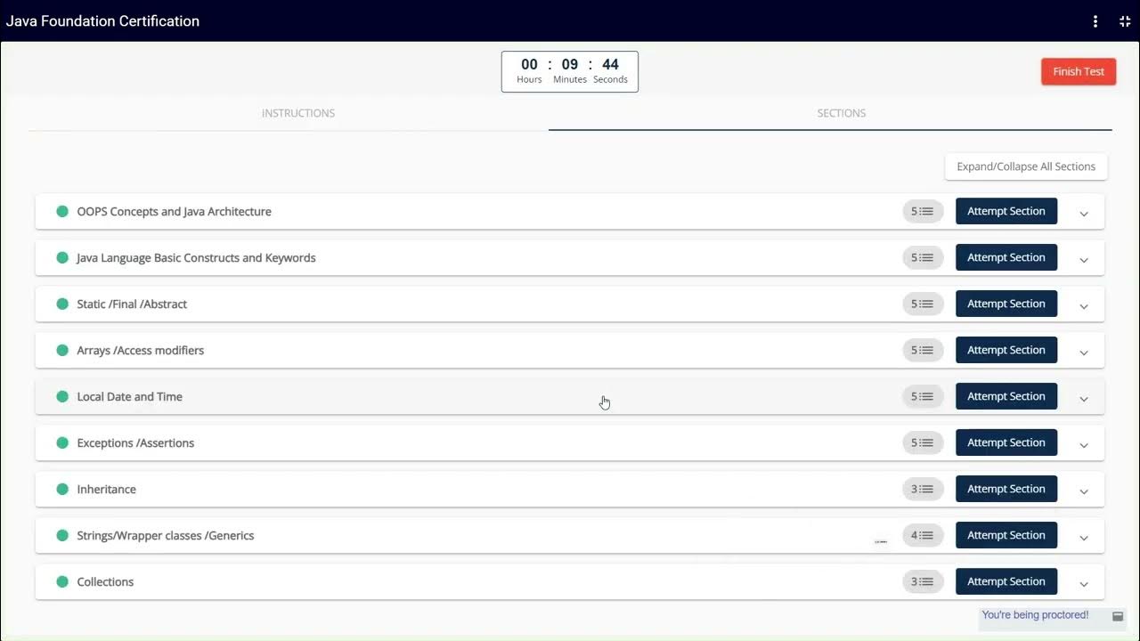1140x641 pixels.
Task: Attempt the Arrays /Access modifiers section
Action: [1006, 350]
